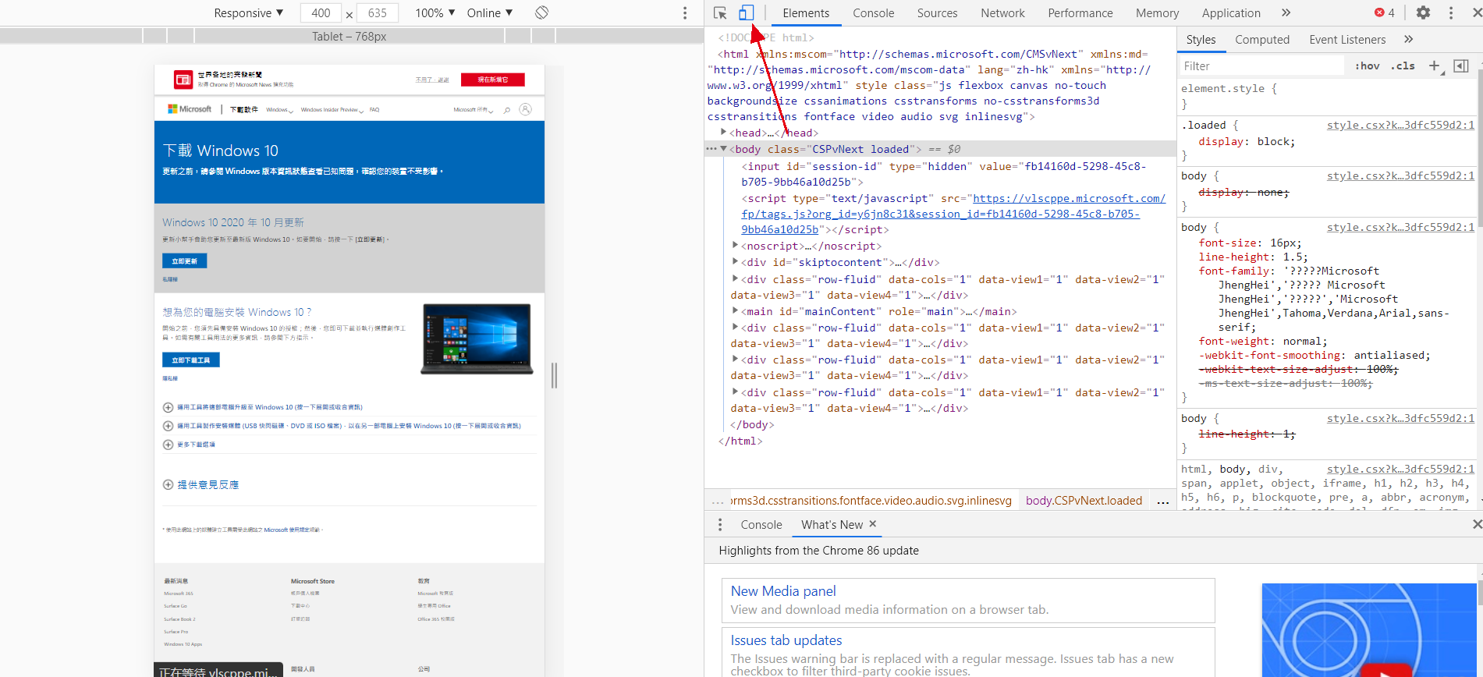
Task: Add new style rule with plus icon
Action: (x=1435, y=66)
